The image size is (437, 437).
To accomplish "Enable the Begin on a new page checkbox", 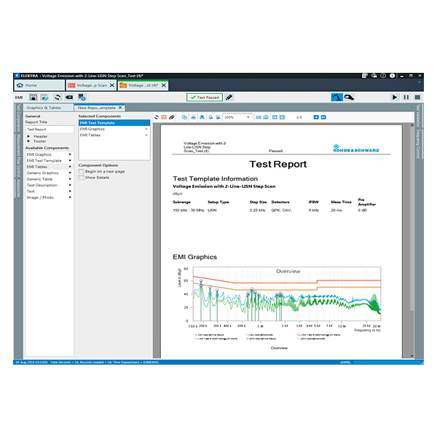I will tap(81, 171).
